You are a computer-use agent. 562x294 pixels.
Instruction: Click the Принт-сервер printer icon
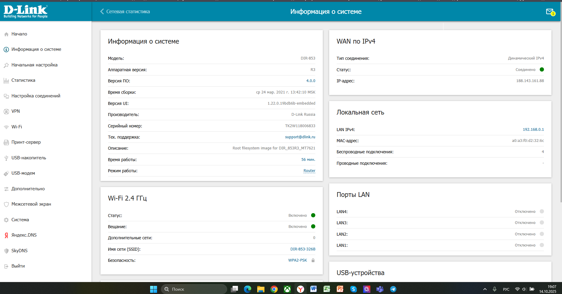pos(6,142)
